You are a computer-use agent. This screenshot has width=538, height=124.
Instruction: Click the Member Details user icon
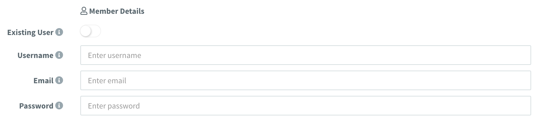click(84, 11)
